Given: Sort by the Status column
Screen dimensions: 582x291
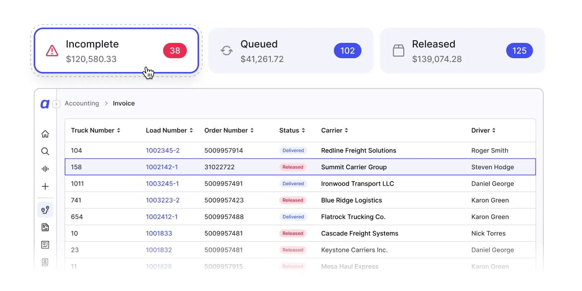Looking at the screenshot, I should [x=292, y=131].
